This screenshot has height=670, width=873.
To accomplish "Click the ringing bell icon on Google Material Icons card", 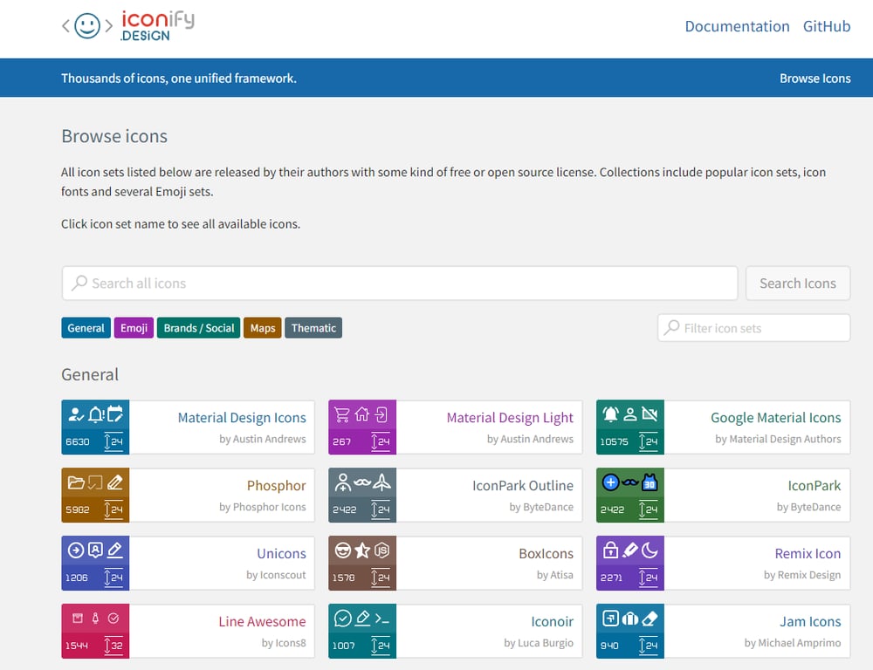I will tap(611, 414).
